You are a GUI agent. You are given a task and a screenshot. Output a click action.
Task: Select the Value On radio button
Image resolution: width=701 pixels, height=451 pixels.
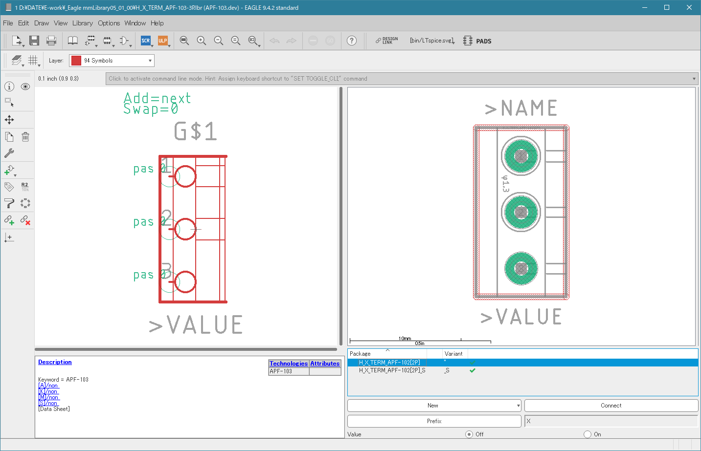[x=588, y=434]
